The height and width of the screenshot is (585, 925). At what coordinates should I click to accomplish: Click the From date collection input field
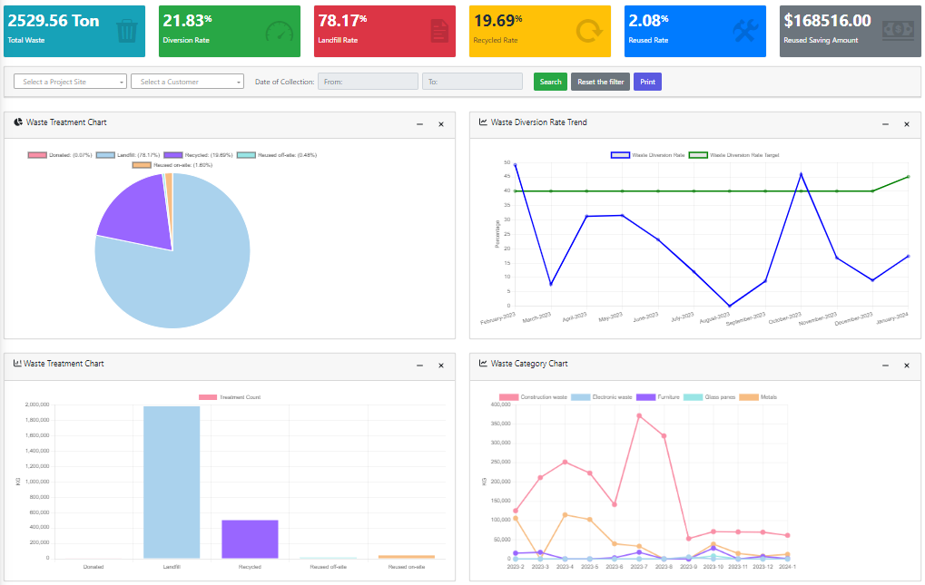click(x=367, y=81)
